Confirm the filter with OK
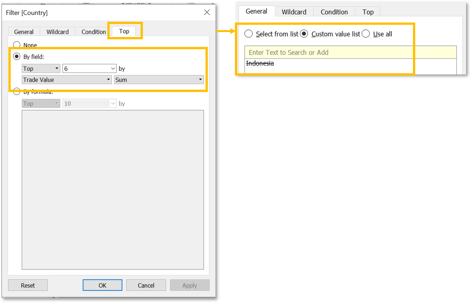 [x=102, y=285]
